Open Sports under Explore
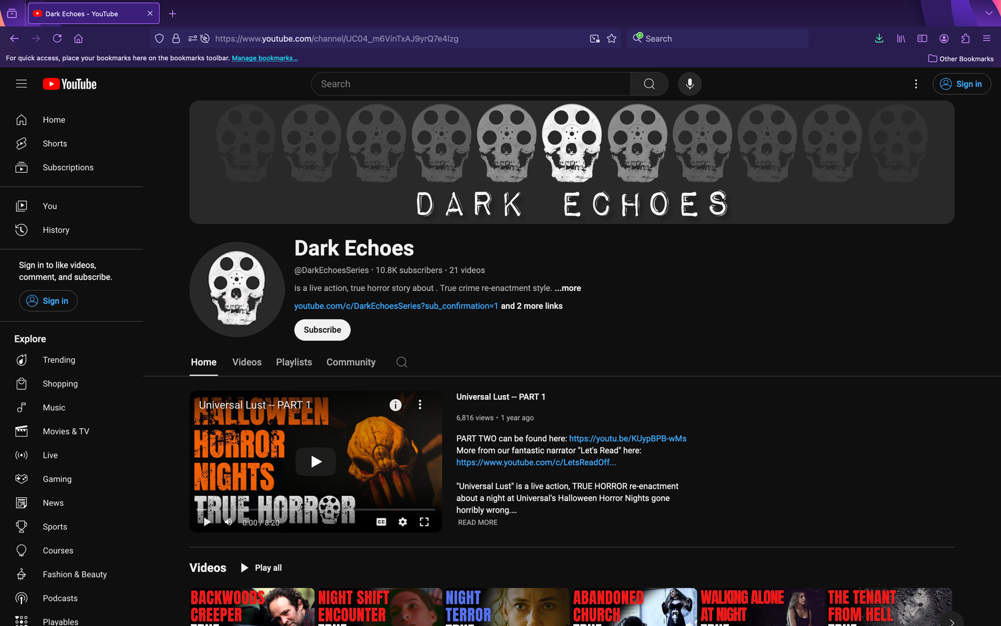 [x=71, y=527]
